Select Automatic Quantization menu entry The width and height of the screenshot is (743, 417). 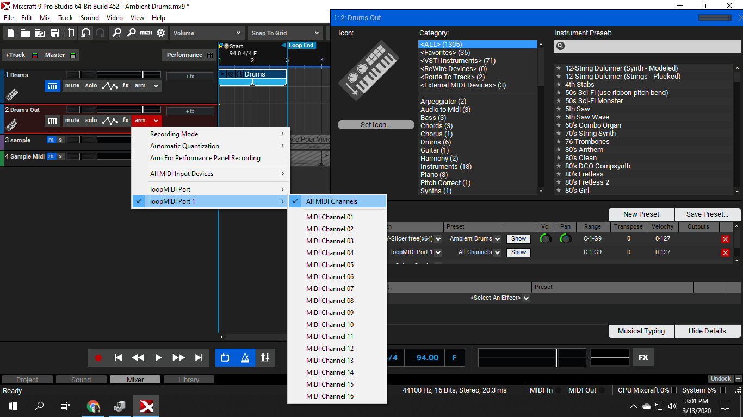(211, 146)
